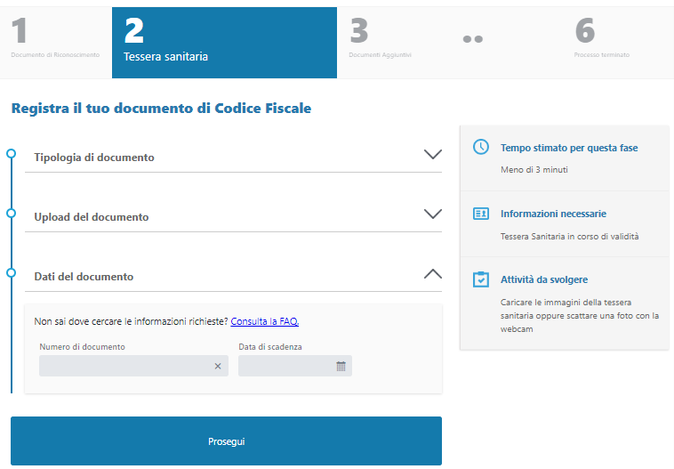Collapse the Dati del documento chevron
This screenshot has width=674, height=469.
point(432,274)
